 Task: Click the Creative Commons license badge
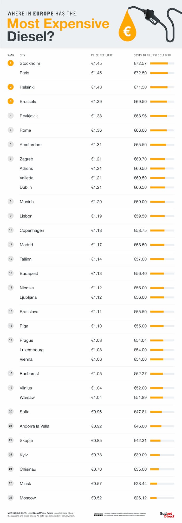coord(98,514)
